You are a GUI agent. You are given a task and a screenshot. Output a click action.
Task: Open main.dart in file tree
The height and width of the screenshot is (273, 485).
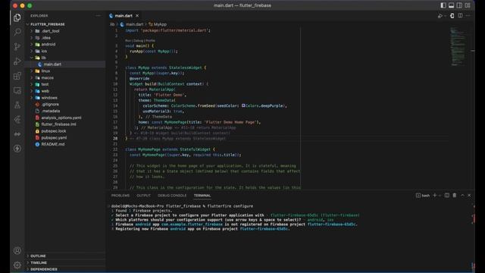[52, 64]
